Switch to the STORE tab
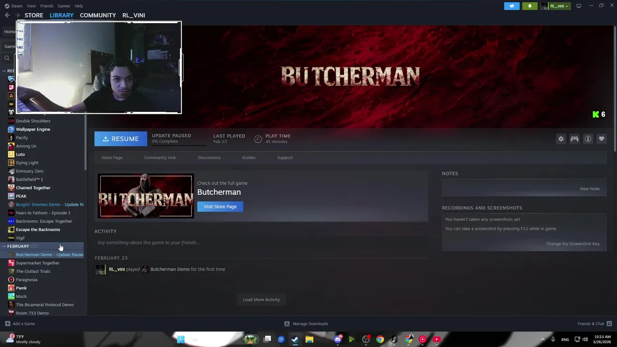Screen dimensions: 617x347 (34, 15)
